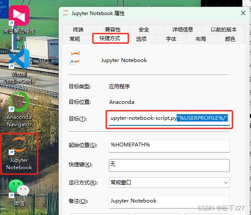Select the Visual Studio Code desktop icon
This screenshot has width=251, height=215.
(x=19, y=66)
